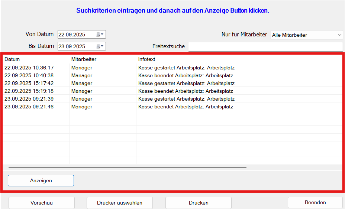Select the row dated 22.09.2025 10:36:17
Screen dimensions: 345x209
point(172,68)
